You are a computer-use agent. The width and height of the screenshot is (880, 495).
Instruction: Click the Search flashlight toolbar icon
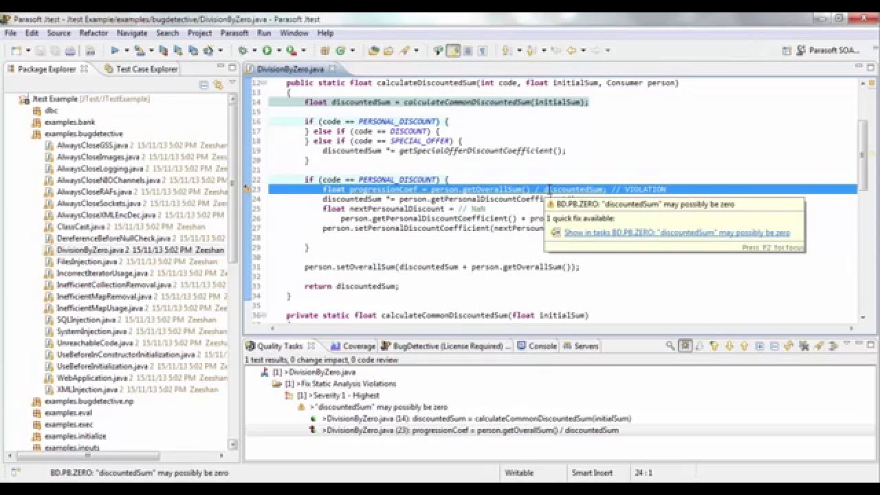[404, 50]
